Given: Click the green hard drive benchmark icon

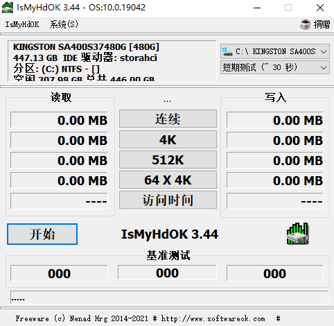Looking at the screenshot, I should [298, 234].
